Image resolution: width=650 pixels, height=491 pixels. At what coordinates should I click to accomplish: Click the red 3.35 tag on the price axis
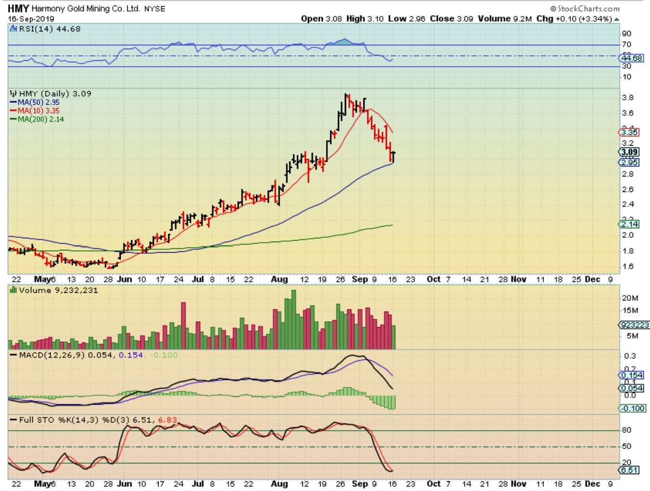tap(629, 132)
